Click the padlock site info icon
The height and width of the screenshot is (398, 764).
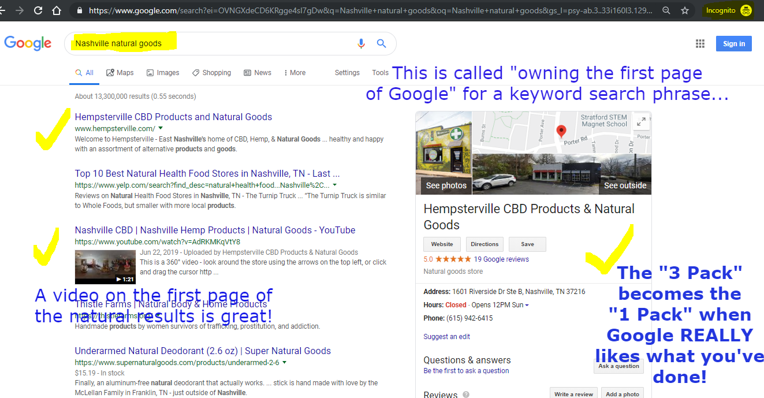[79, 10]
